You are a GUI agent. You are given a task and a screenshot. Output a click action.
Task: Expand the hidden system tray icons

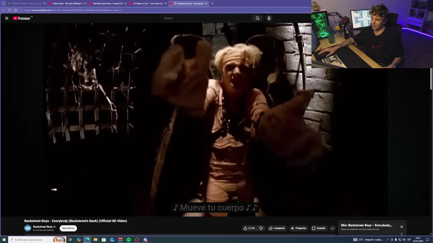tap(388, 240)
